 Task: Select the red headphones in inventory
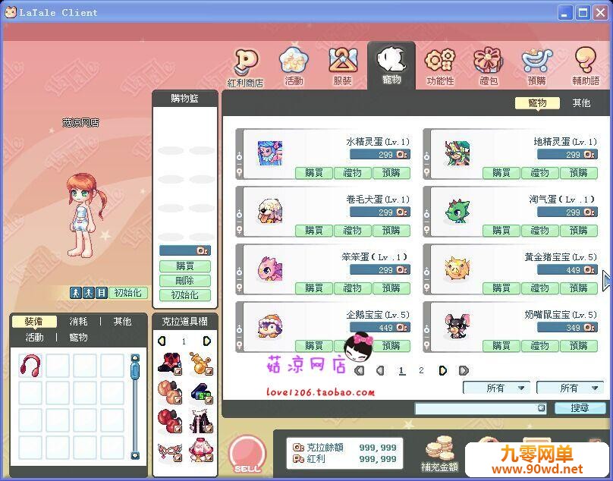pos(30,366)
